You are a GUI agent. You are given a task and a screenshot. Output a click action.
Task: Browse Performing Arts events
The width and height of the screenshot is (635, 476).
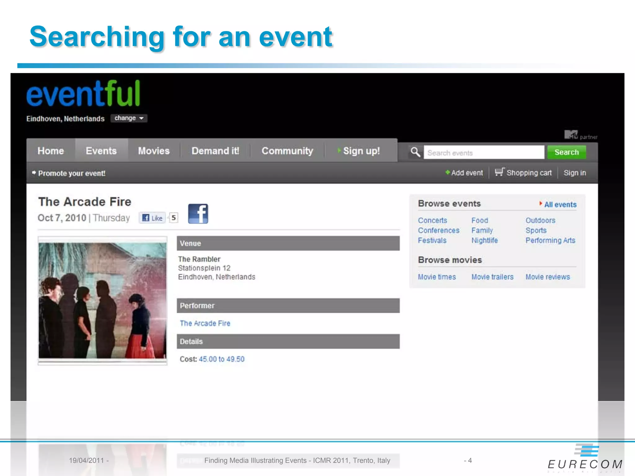coord(550,240)
